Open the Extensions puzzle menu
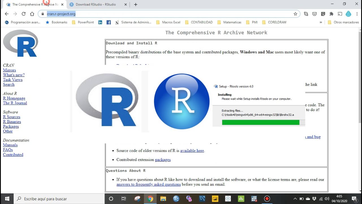This screenshot has height=204, width=362. [331, 14]
